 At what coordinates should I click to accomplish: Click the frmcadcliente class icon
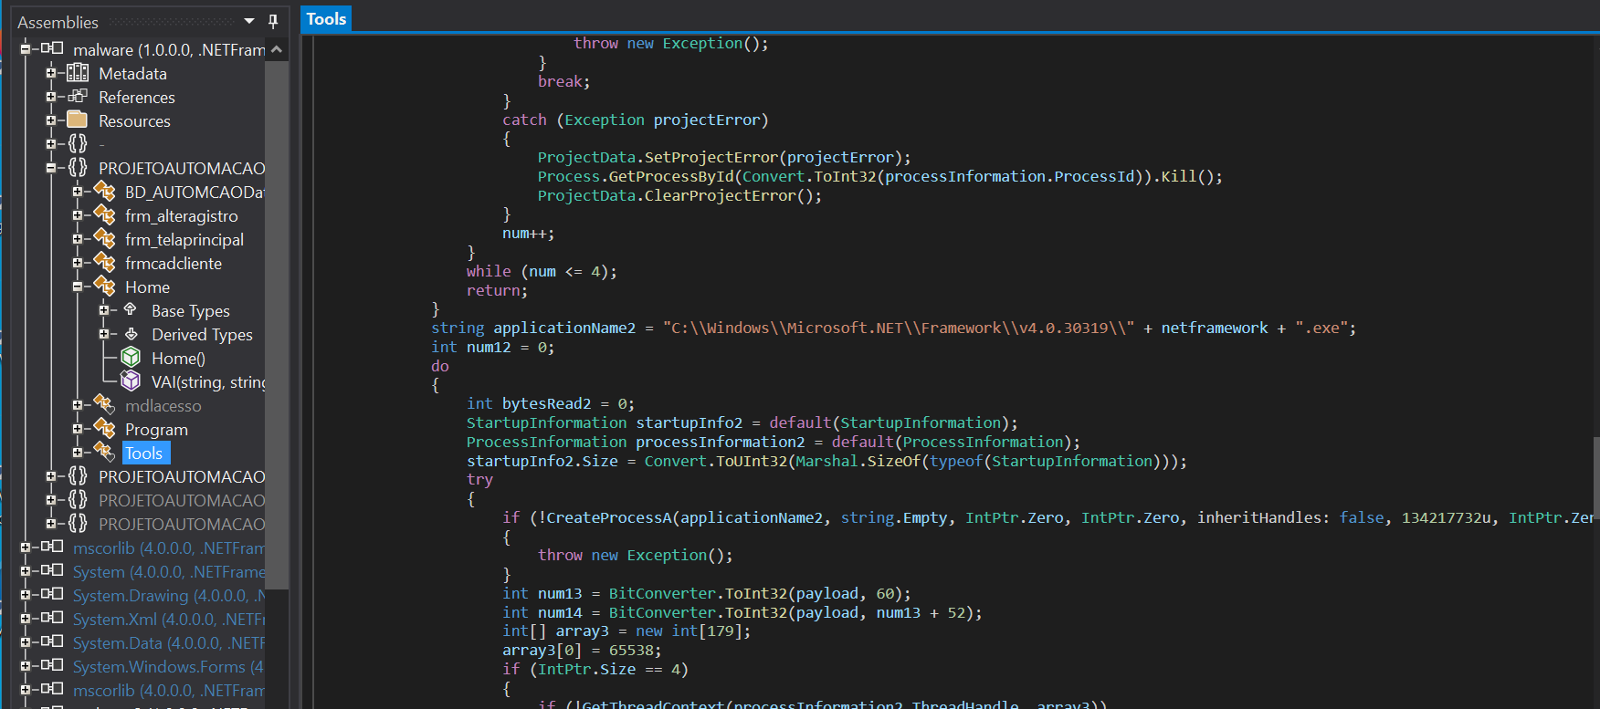tap(104, 262)
